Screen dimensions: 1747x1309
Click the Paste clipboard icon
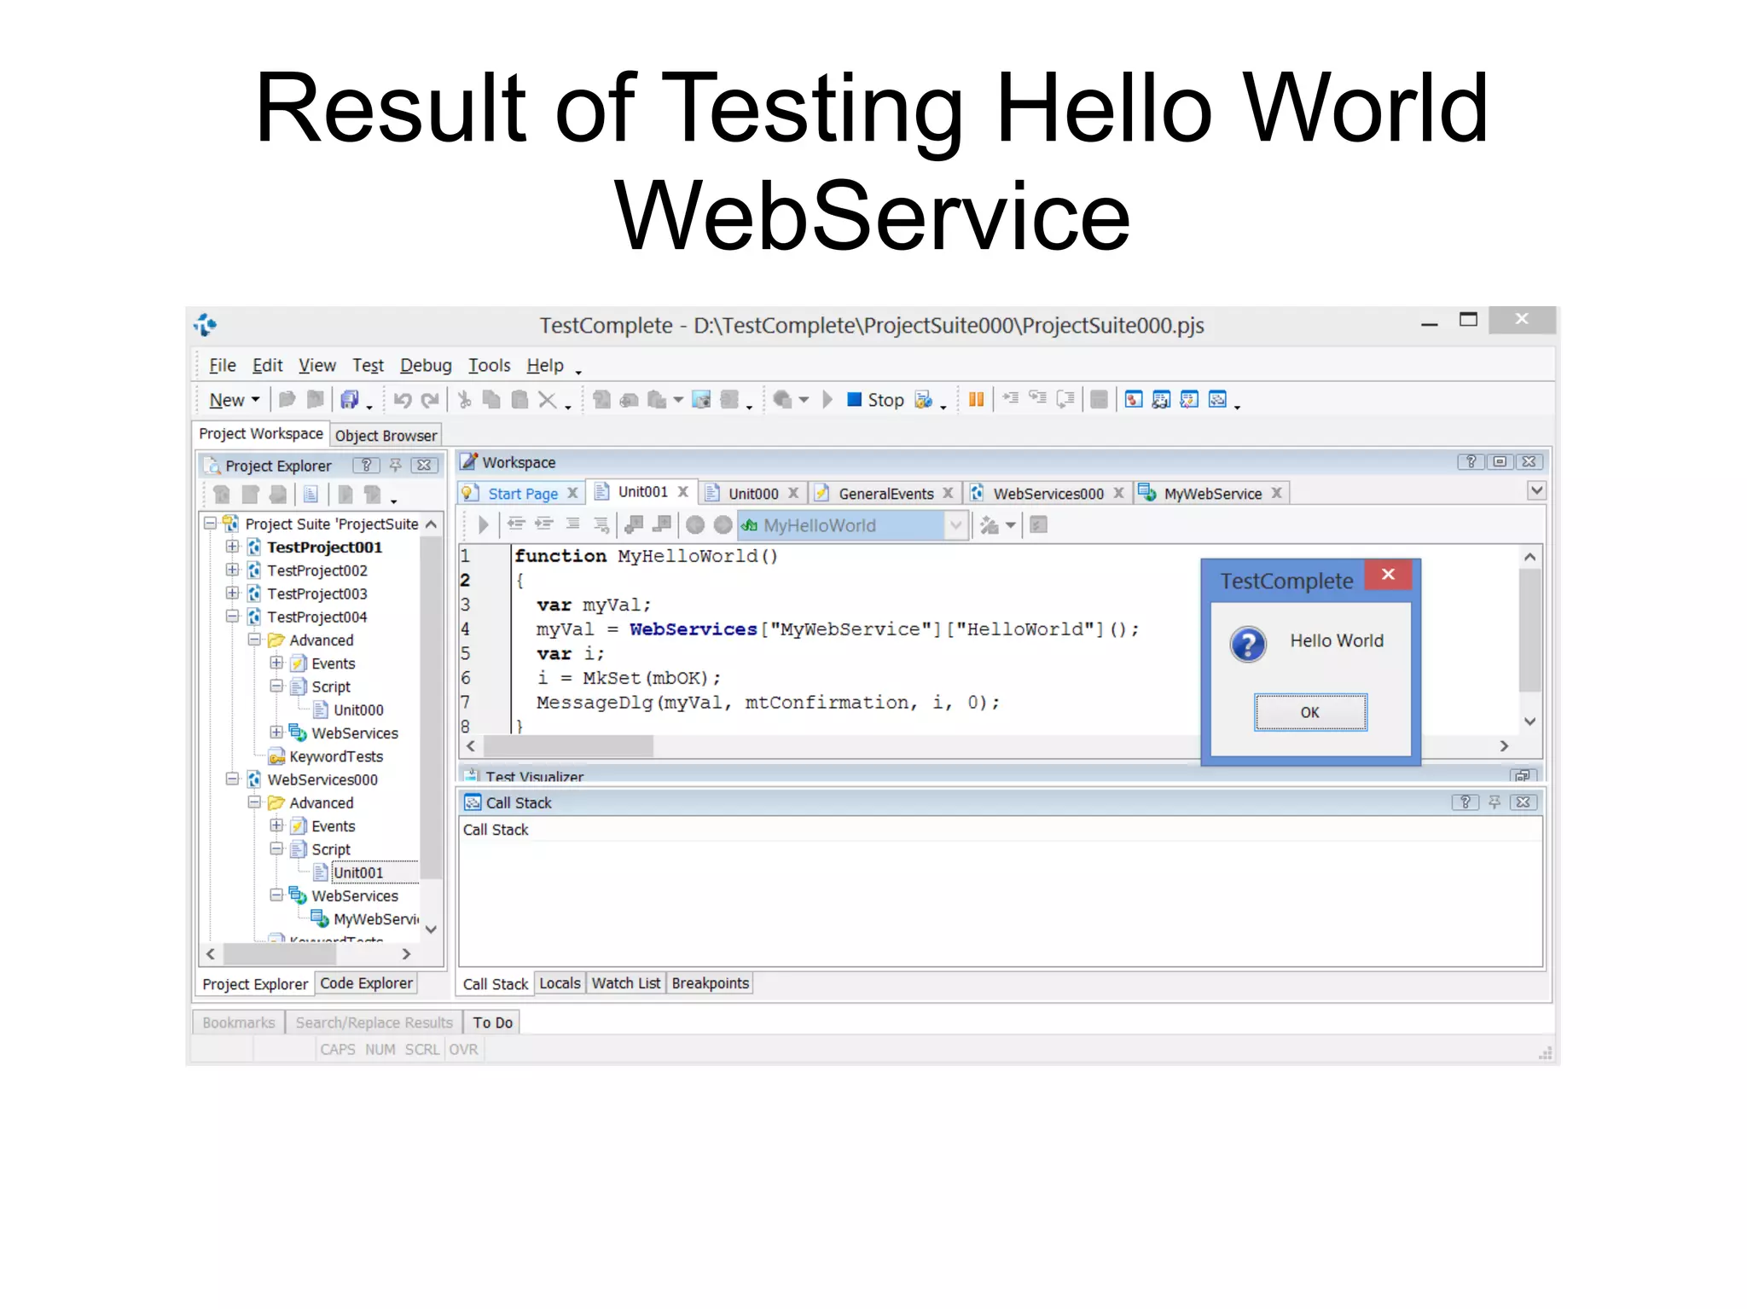[519, 400]
